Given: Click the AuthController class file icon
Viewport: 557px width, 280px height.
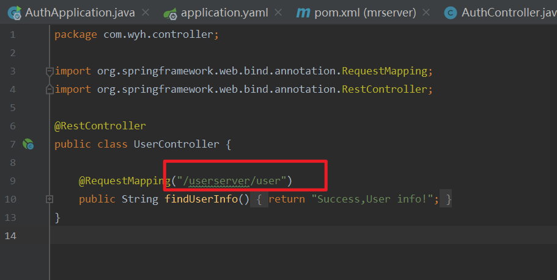Looking at the screenshot, I should coord(451,13).
